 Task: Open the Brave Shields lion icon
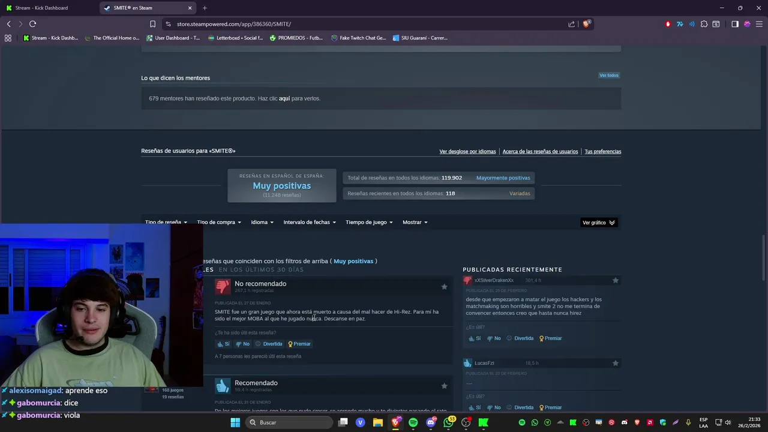587,24
